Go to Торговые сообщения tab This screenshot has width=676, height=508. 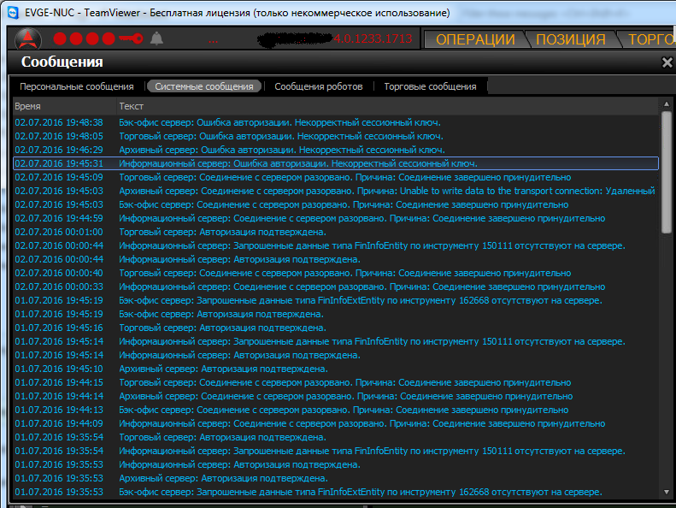pyautogui.click(x=430, y=86)
